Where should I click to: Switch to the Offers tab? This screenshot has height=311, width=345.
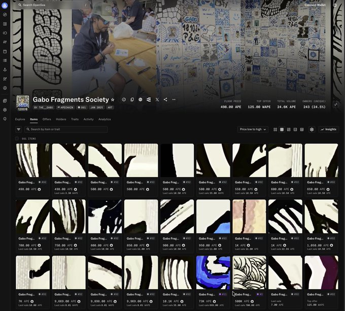coord(47,119)
